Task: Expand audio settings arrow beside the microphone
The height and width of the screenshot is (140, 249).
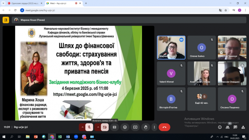Action: pos(82,127)
